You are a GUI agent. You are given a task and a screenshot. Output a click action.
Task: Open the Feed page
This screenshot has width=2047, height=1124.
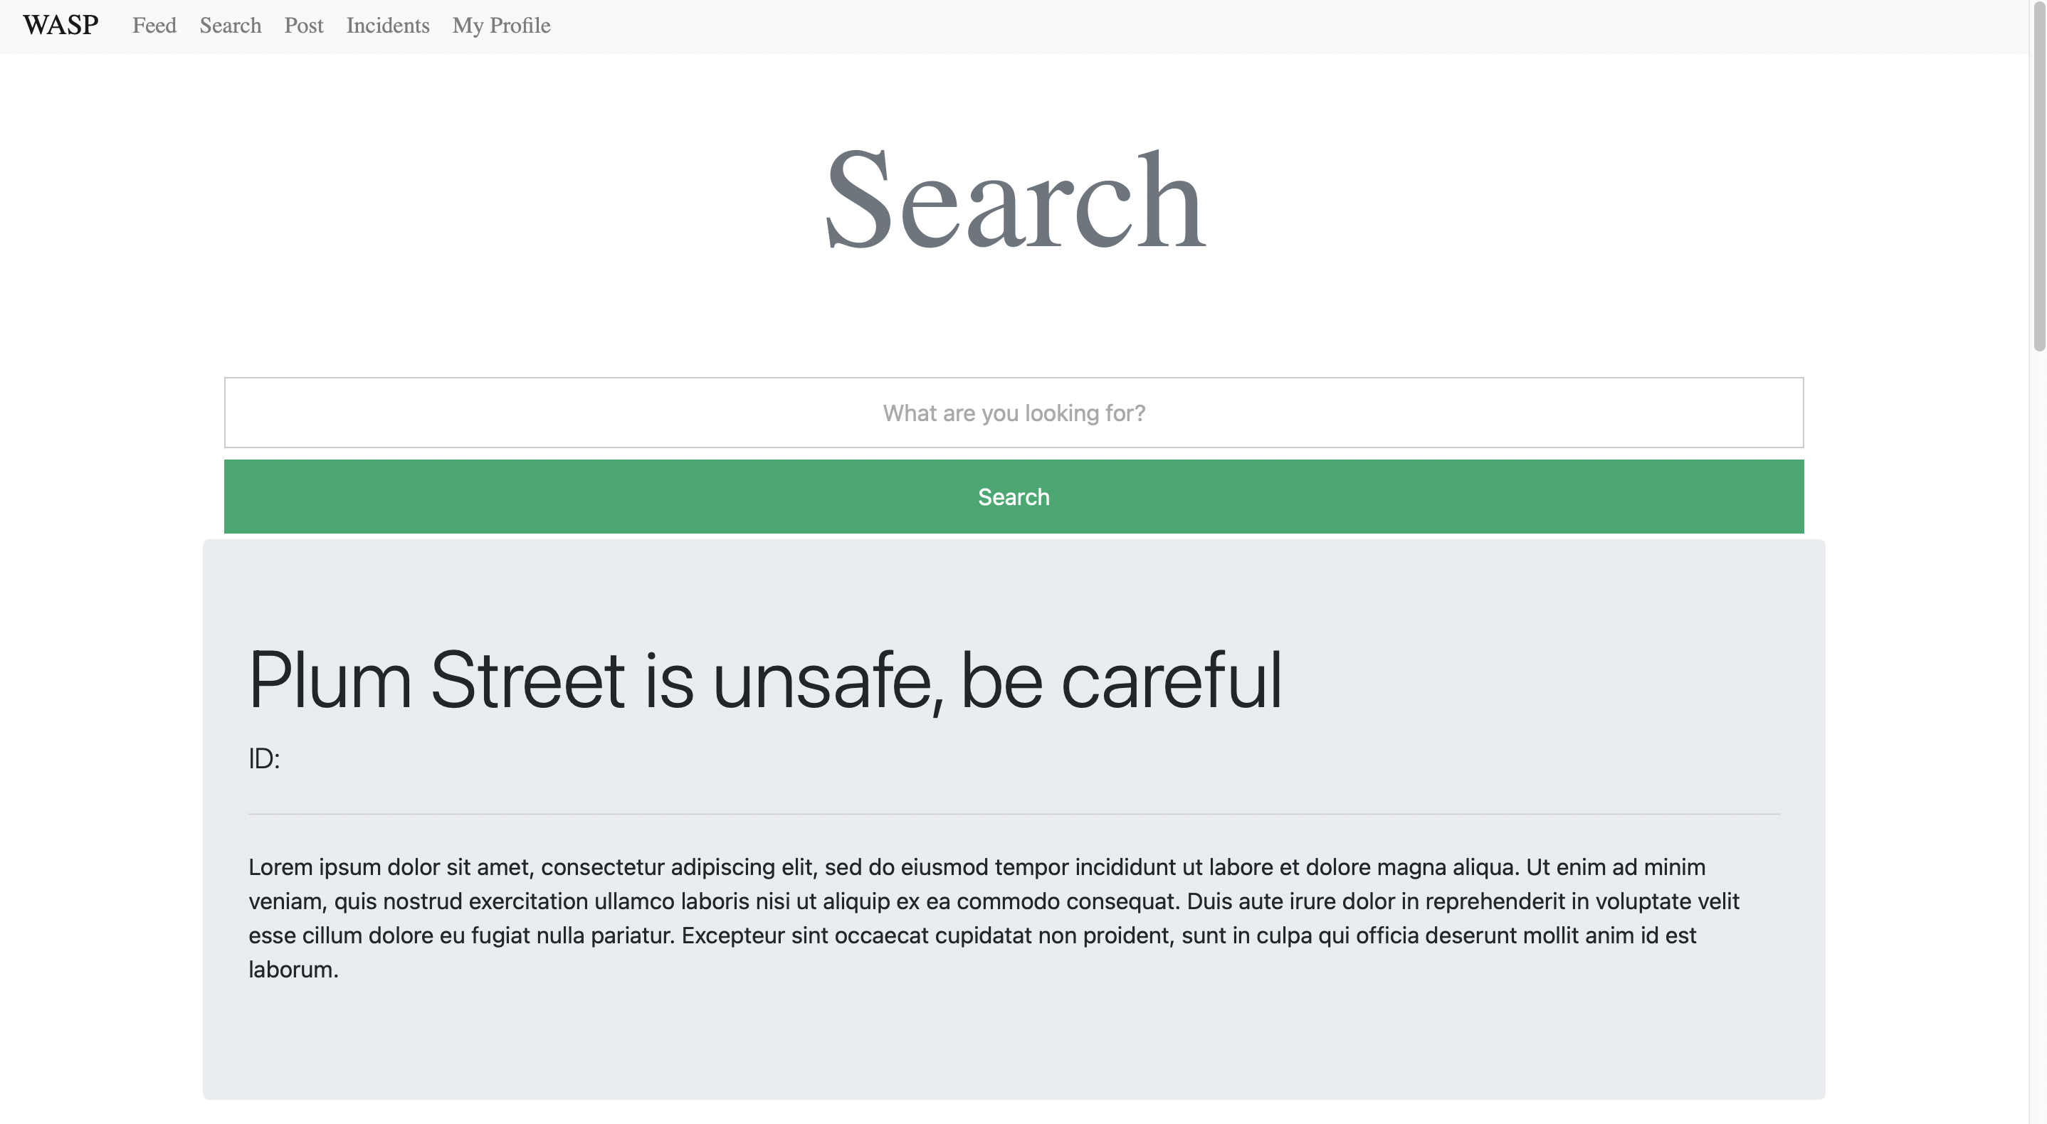click(154, 26)
